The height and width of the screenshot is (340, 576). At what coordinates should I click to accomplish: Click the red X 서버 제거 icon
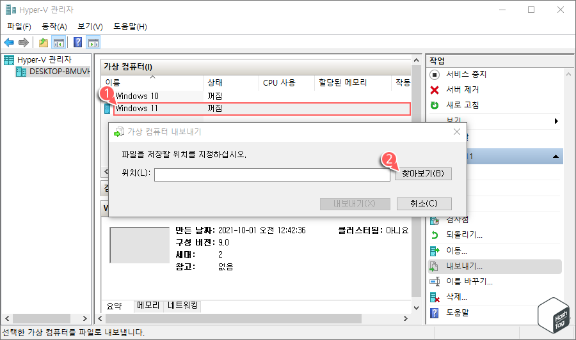tap(435, 90)
